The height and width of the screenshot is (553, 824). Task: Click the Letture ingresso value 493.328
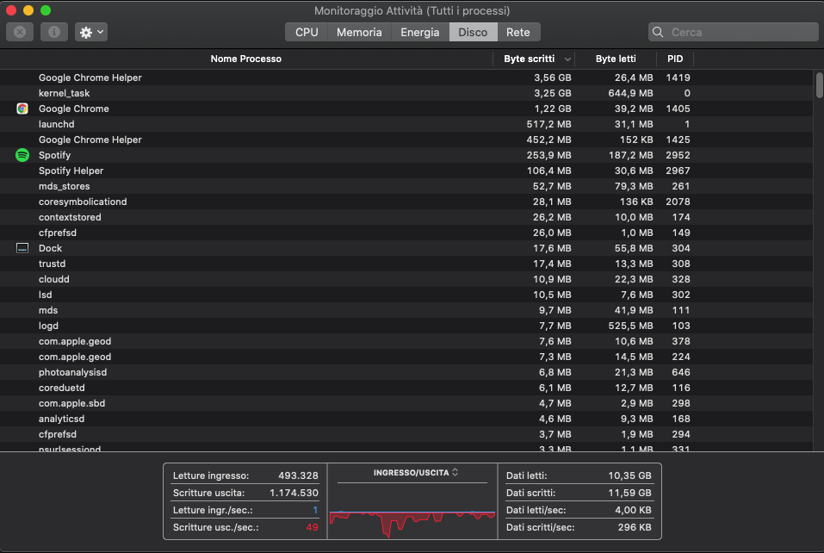click(x=298, y=475)
